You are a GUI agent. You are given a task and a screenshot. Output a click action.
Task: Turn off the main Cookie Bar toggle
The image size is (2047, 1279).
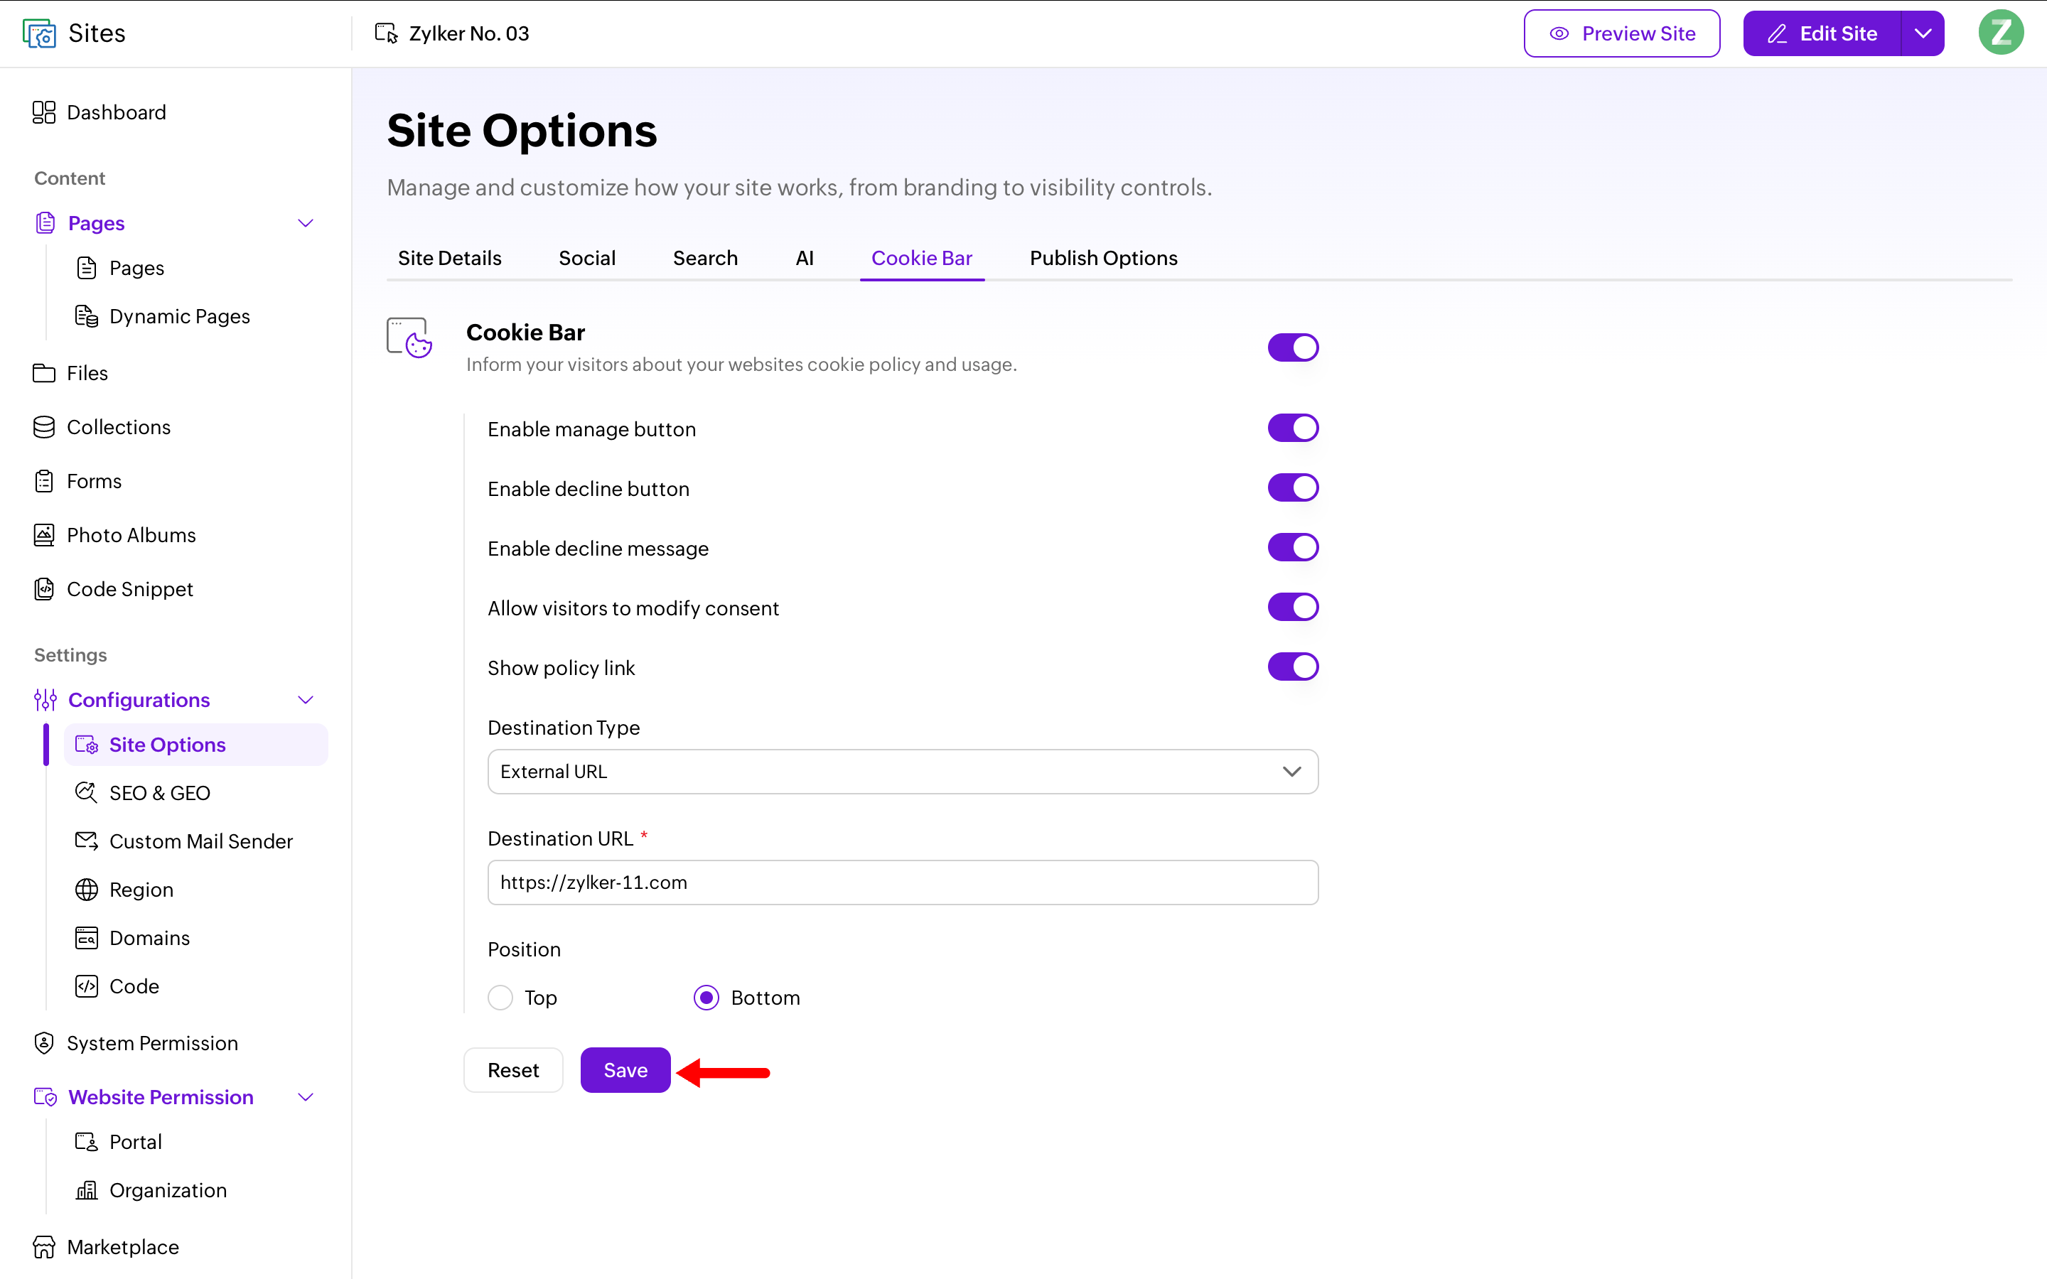click(x=1292, y=347)
